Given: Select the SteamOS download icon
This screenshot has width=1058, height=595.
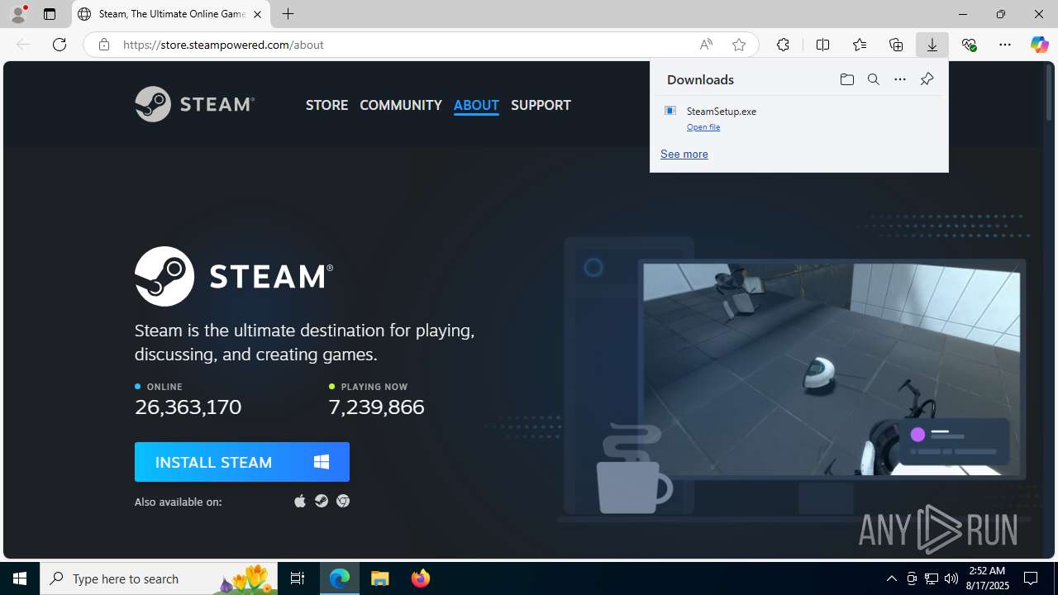Looking at the screenshot, I should coord(322,501).
